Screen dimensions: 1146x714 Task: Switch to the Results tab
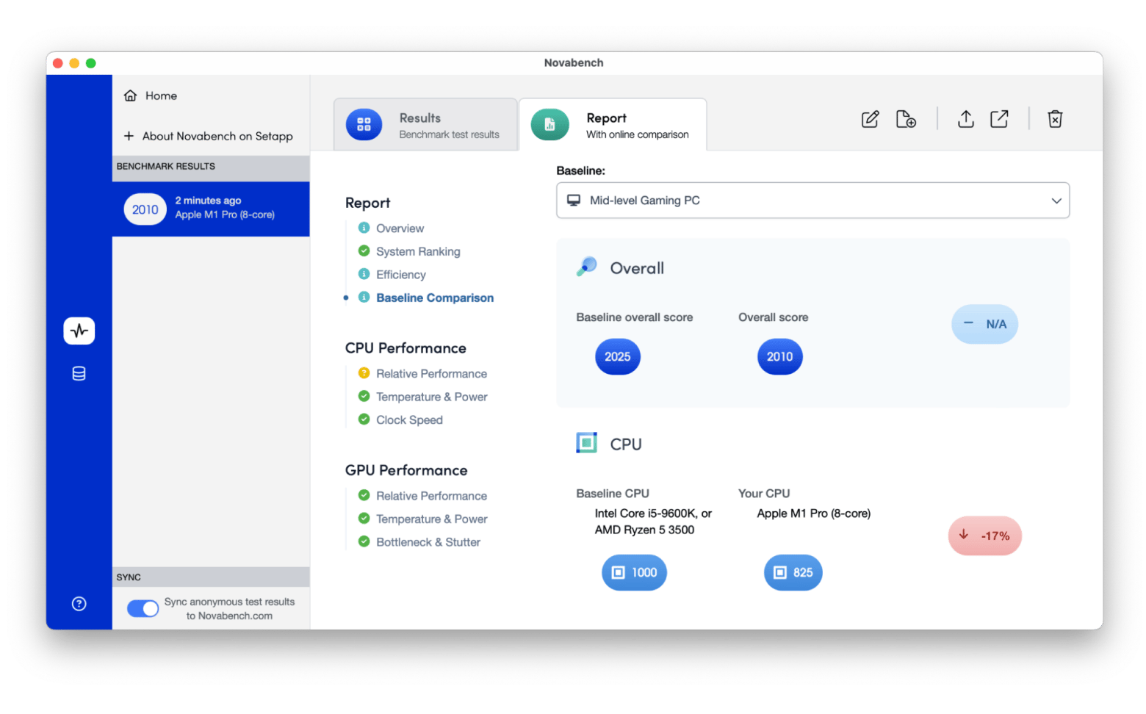425,125
